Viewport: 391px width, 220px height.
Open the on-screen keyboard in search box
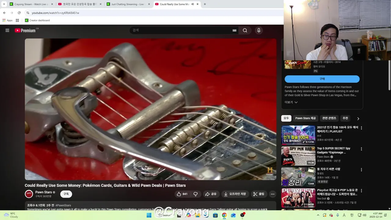tap(234, 30)
